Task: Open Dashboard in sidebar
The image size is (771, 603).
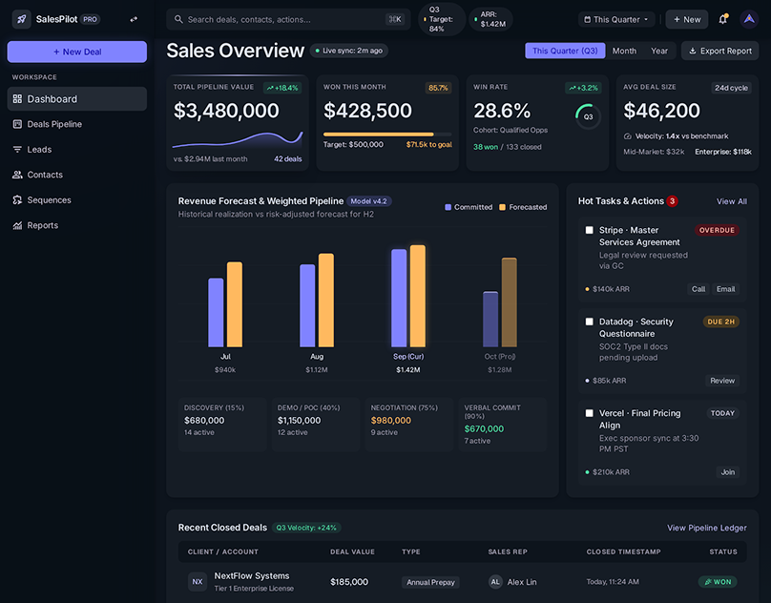Action: pos(77,99)
